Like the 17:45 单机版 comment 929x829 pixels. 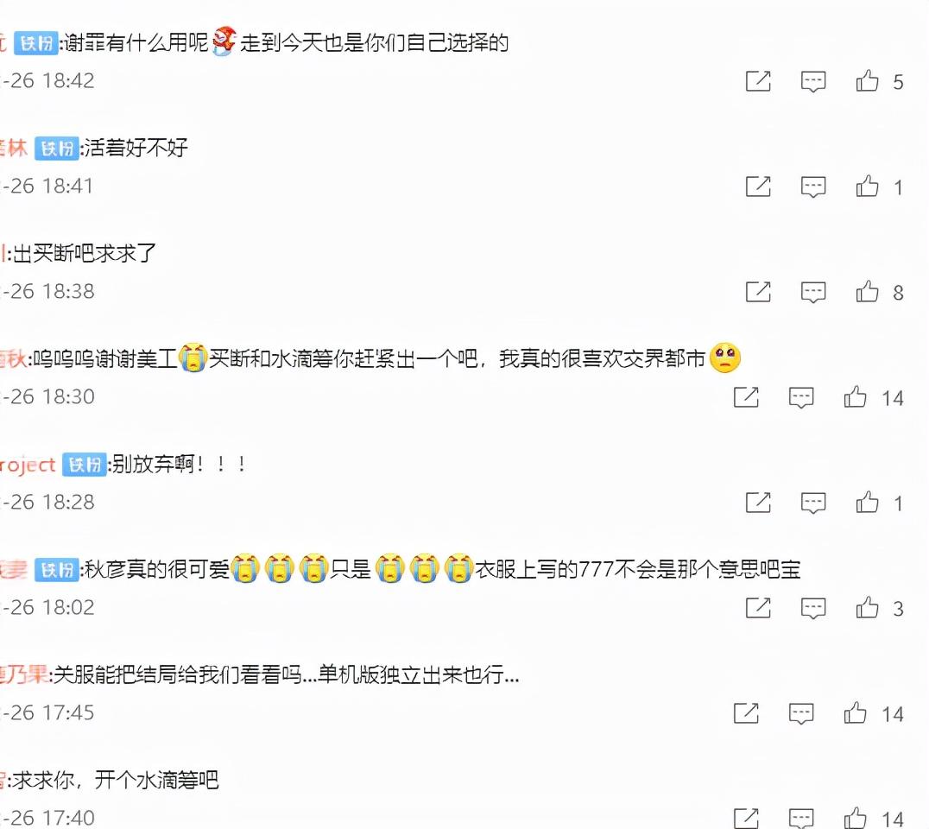click(x=855, y=712)
